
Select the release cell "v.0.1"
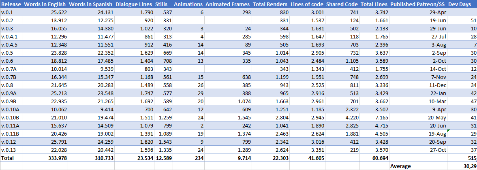pyautogui.click(x=11, y=13)
